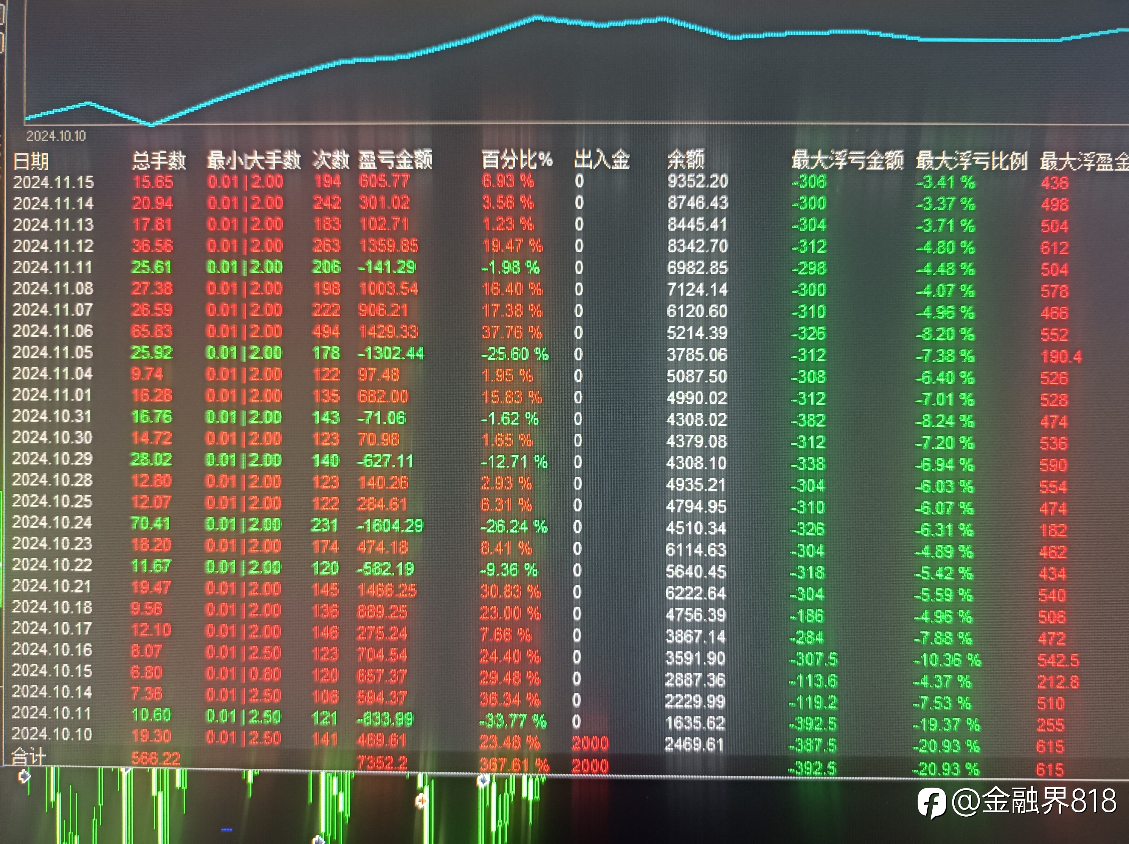This screenshot has height=844, width=1129.
Task: Click max floating loss ratio -19.37 %
Action: (947, 725)
